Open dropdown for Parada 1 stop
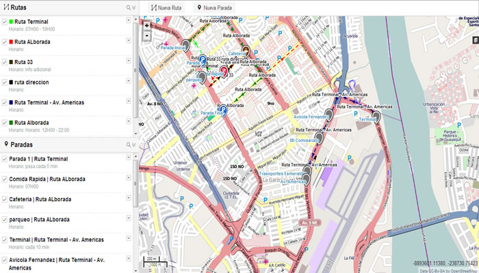Image resolution: width=479 pixels, height=273 pixels. (129, 157)
